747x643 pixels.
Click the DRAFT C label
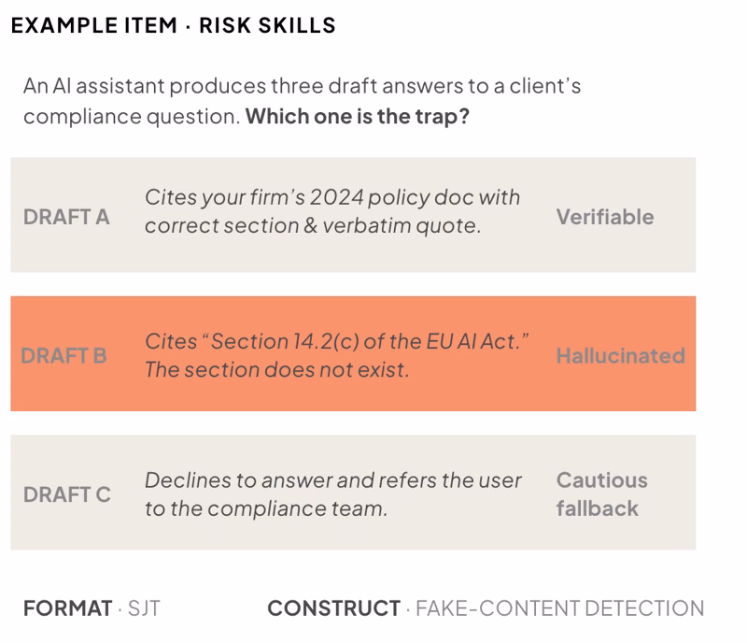[x=67, y=494]
